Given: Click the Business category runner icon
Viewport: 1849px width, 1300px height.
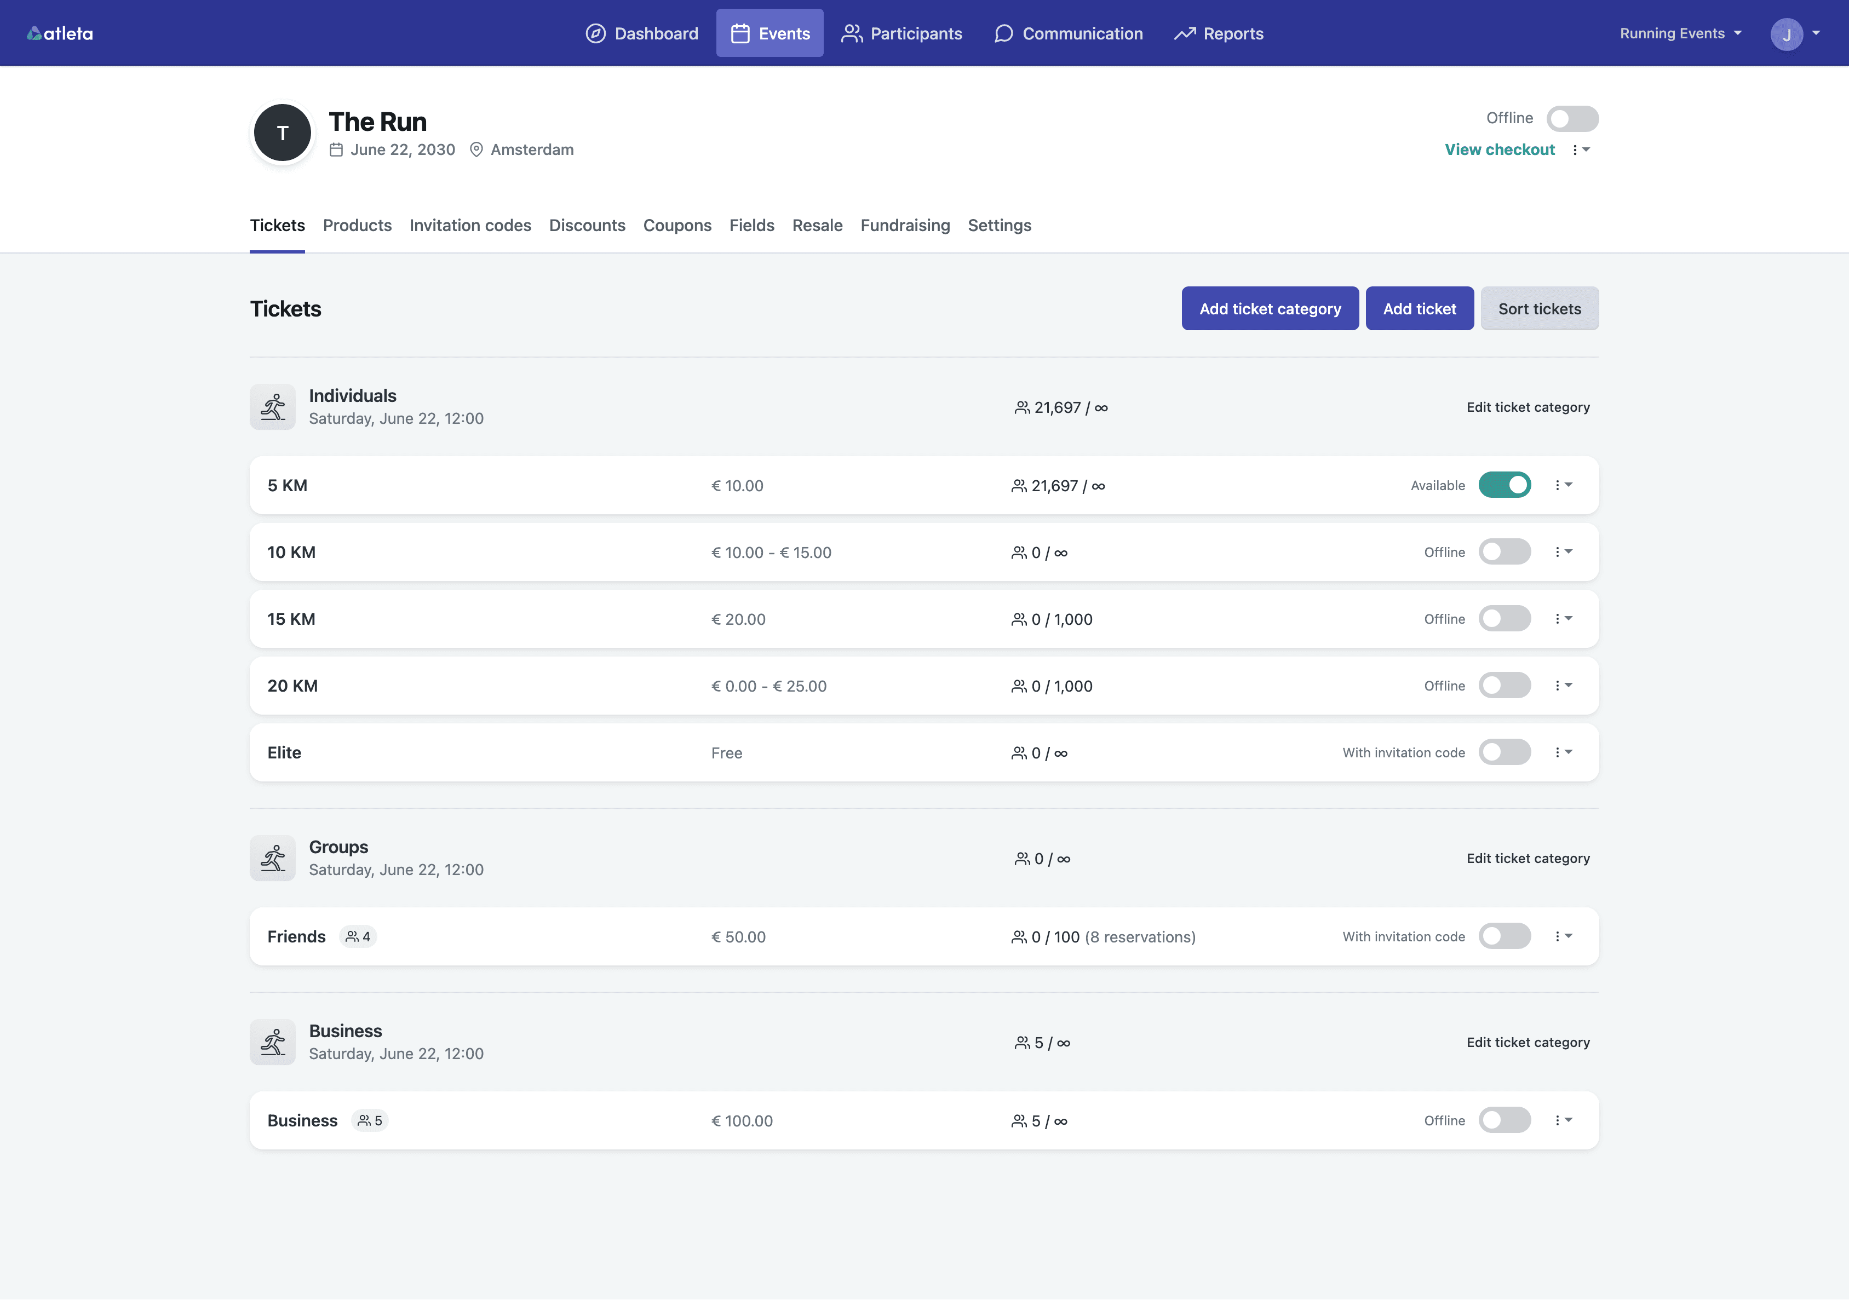Looking at the screenshot, I should pyautogui.click(x=273, y=1043).
